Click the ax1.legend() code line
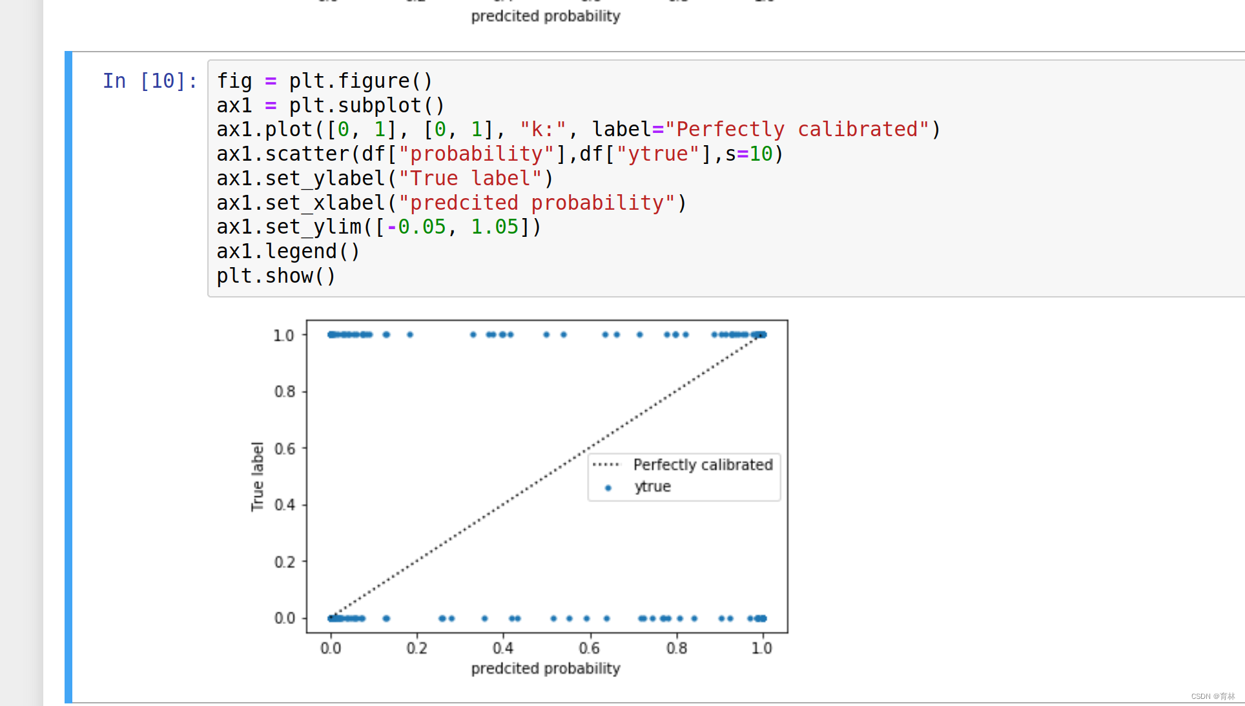This screenshot has width=1245, height=706. tap(288, 252)
